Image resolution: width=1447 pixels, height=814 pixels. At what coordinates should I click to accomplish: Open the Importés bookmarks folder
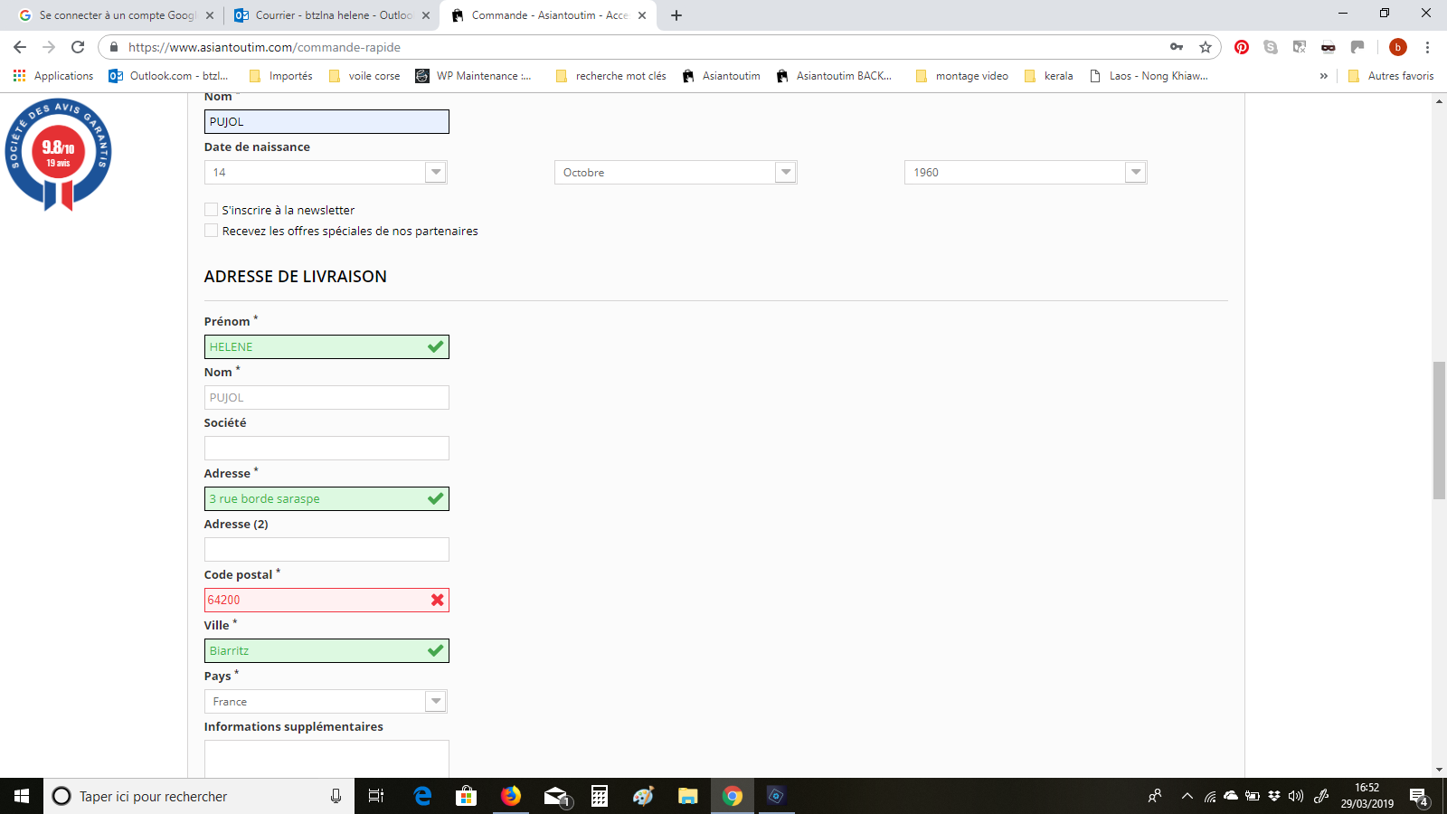[x=280, y=76]
